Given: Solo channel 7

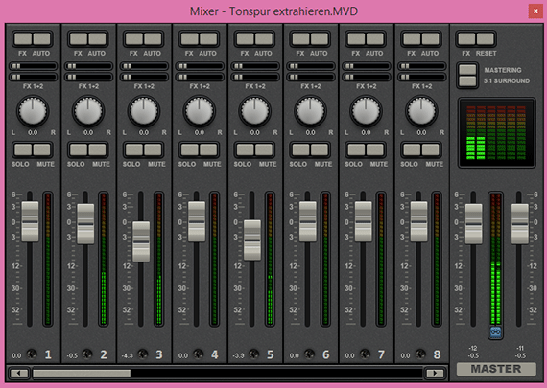Looking at the screenshot, I should (x=356, y=149).
